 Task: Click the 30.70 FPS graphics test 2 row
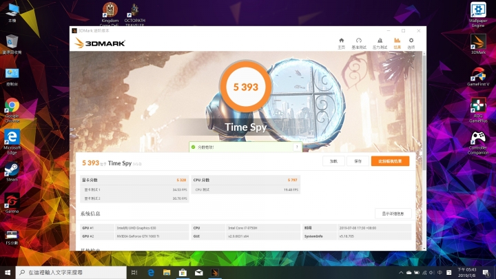coord(134,198)
